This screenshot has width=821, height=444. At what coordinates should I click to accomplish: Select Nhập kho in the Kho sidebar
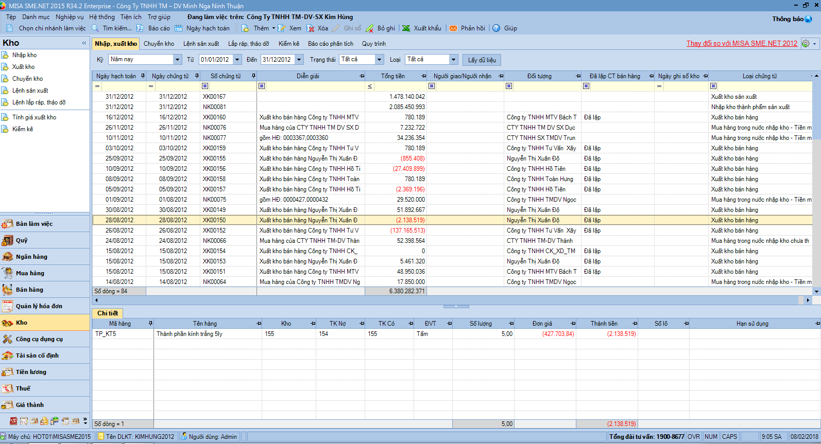tap(24, 55)
